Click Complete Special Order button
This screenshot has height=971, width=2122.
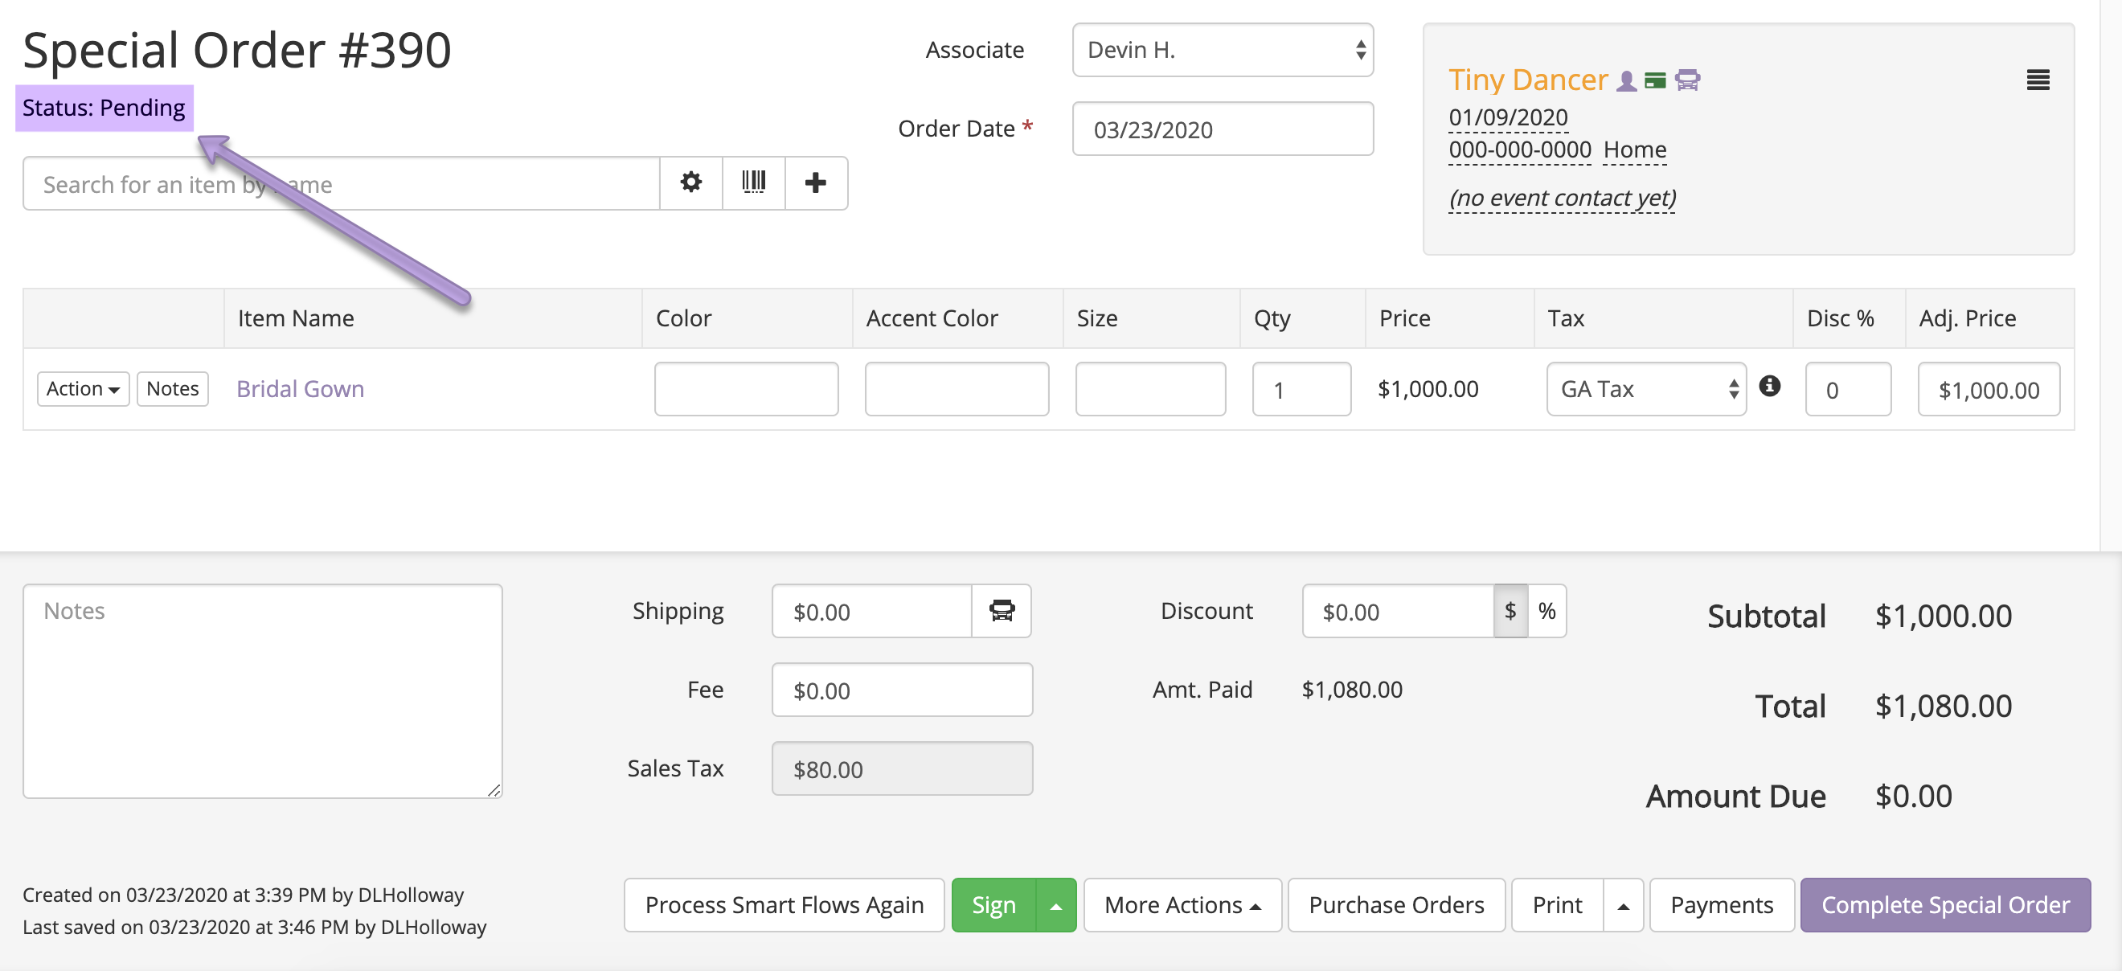tap(1945, 905)
